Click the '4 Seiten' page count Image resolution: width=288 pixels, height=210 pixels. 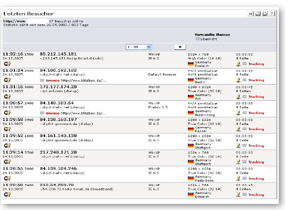pos(243,189)
